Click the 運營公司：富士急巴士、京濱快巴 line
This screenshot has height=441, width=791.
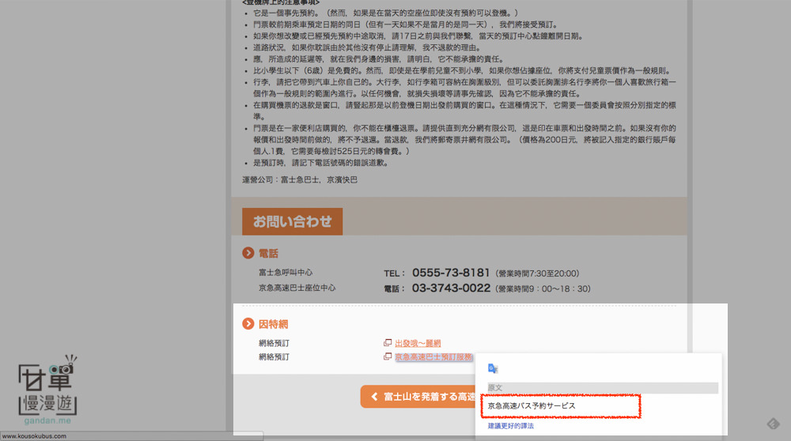(300, 179)
